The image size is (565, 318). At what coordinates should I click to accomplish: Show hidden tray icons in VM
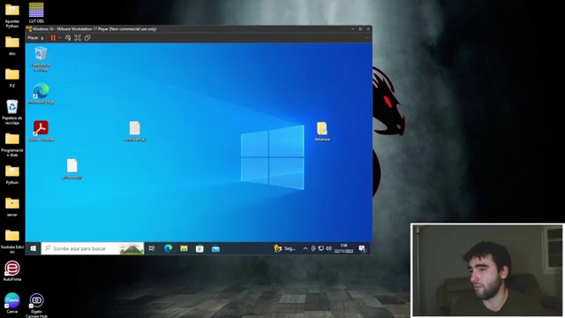[x=305, y=248]
